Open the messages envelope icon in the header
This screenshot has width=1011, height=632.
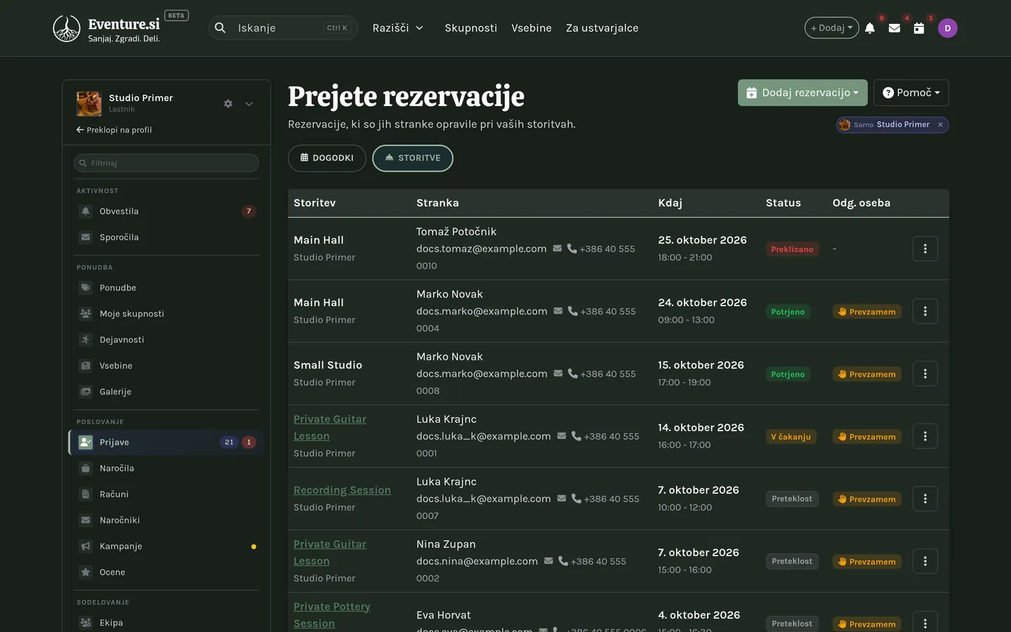(x=894, y=28)
